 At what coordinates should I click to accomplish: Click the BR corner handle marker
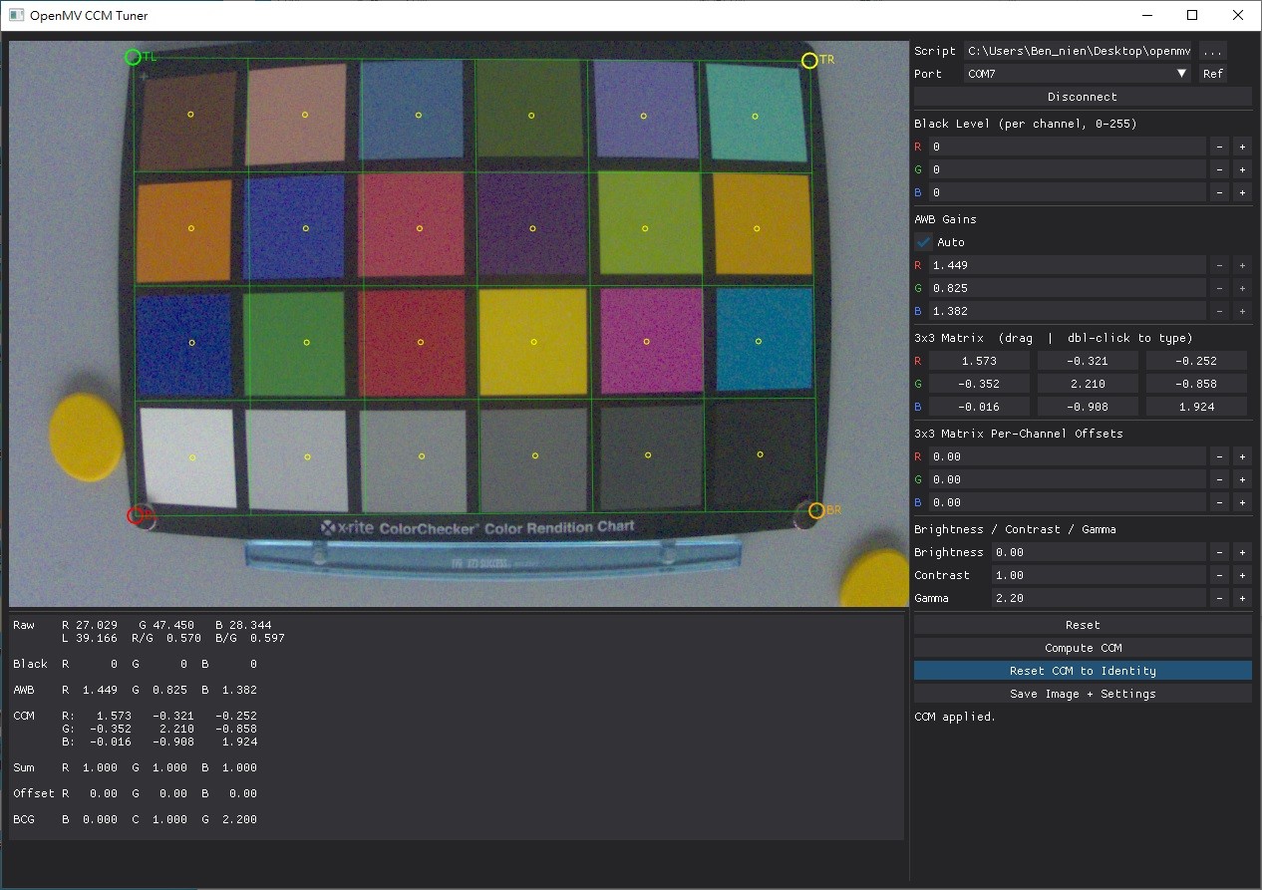[x=816, y=510]
